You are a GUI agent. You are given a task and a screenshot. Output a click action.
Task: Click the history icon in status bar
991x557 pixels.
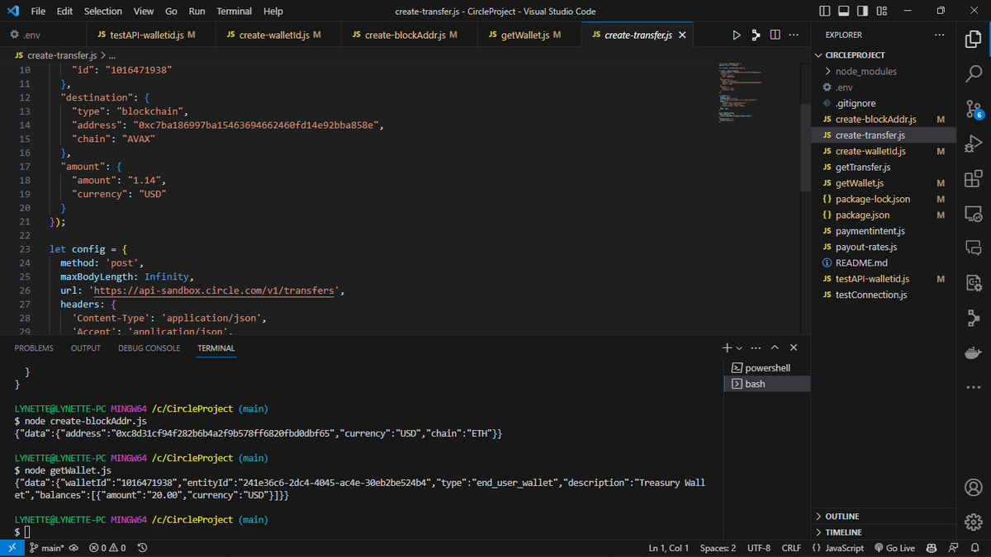pyautogui.click(x=142, y=548)
